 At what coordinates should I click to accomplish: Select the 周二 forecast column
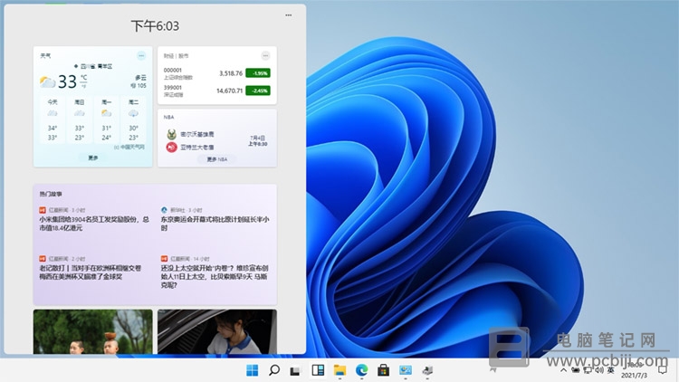tap(133, 120)
